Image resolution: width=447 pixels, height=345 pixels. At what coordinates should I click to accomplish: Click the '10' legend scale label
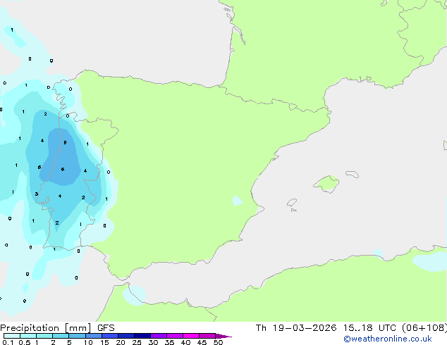88,342
